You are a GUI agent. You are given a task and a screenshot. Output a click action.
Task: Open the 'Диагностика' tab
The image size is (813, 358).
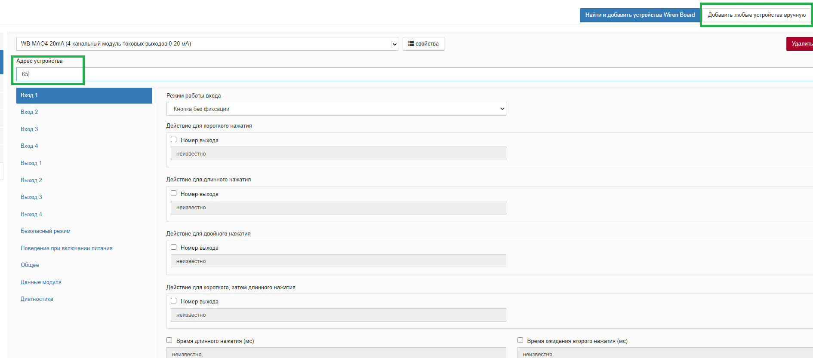tap(37, 299)
